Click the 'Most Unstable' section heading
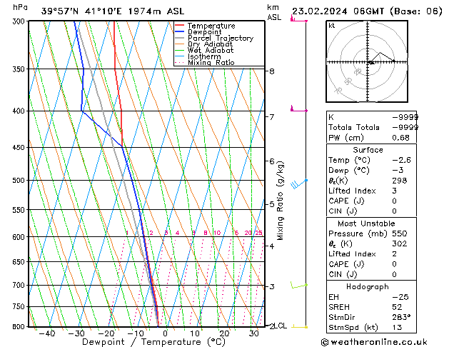 click(366, 223)
